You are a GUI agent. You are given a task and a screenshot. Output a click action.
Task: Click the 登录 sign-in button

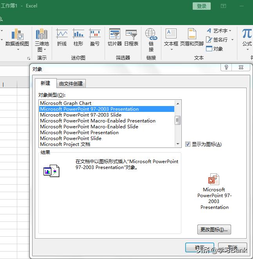202,6
